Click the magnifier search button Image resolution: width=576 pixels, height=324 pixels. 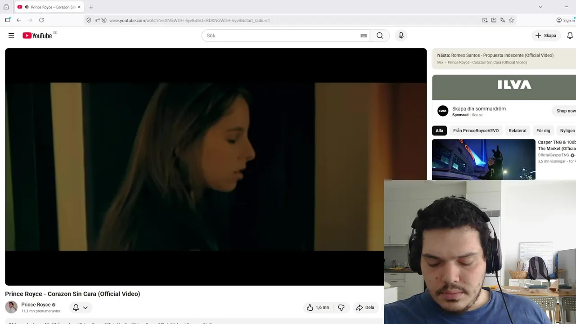pos(380,36)
